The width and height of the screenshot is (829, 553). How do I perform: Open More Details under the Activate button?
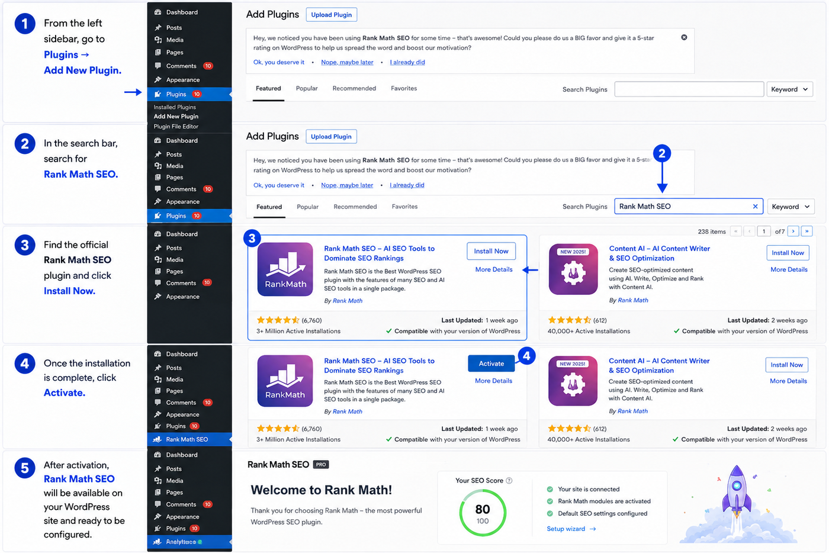494,381
